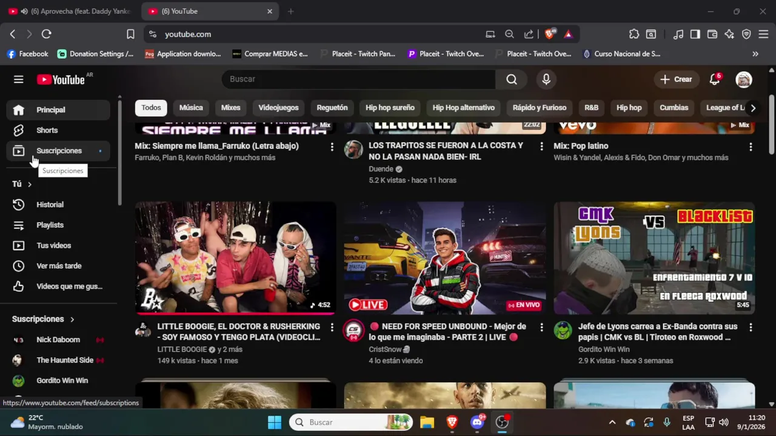Open Playlists in the sidebar
The height and width of the screenshot is (436, 776).
click(58, 225)
